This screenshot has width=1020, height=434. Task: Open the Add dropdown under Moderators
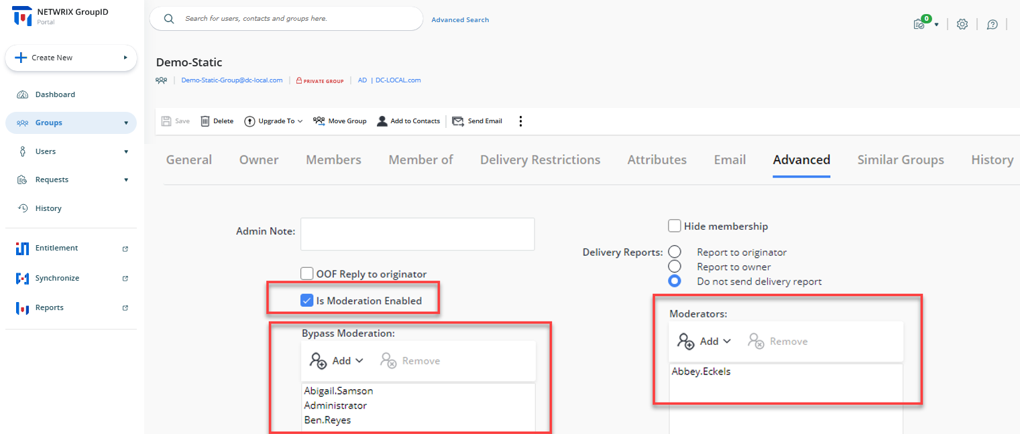tap(704, 342)
